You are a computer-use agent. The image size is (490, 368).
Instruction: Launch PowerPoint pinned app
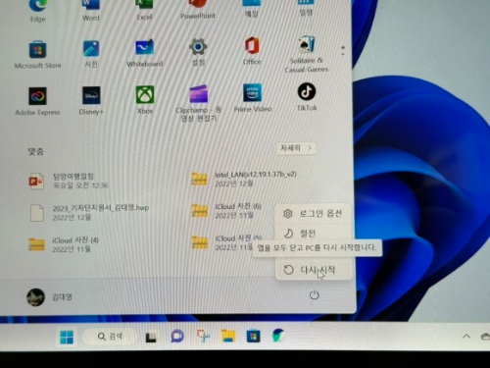(198, 10)
